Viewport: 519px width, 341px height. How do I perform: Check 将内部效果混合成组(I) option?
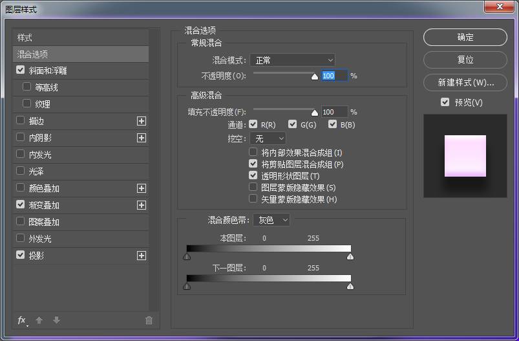tap(253, 152)
